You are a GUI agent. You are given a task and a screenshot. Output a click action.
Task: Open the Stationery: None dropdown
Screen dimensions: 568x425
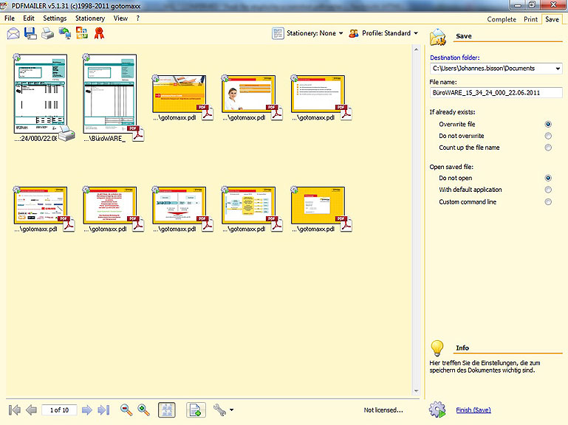point(315,33)
